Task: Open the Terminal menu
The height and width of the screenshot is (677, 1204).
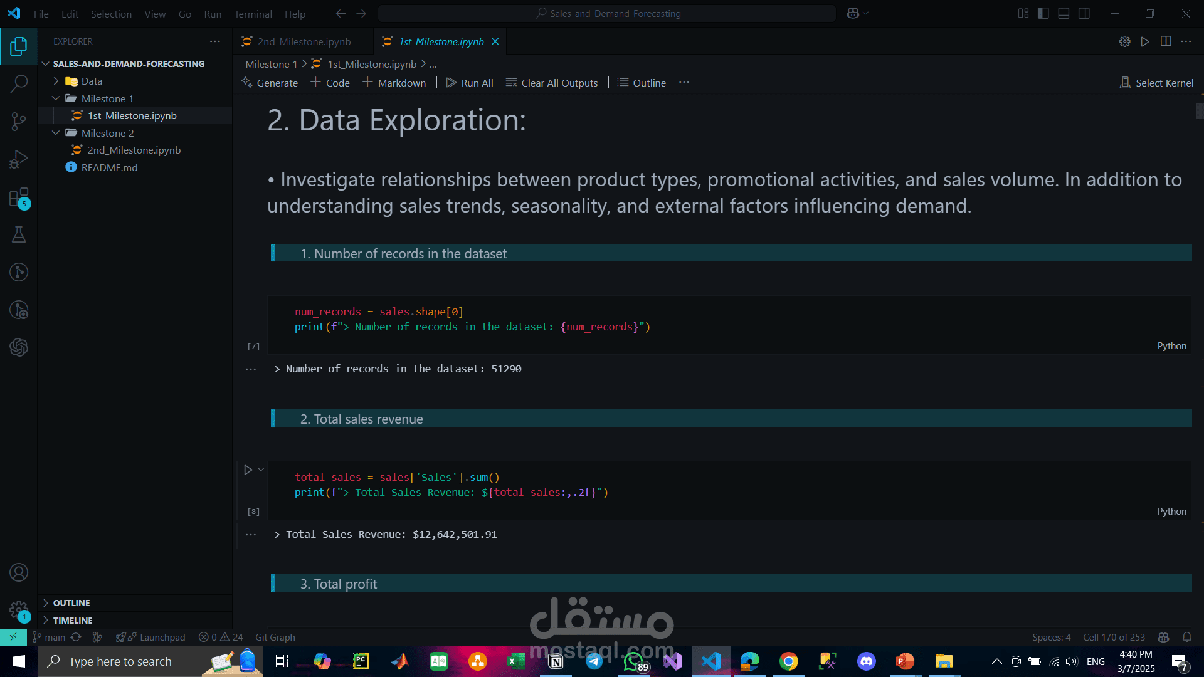Action: (253, 14)
